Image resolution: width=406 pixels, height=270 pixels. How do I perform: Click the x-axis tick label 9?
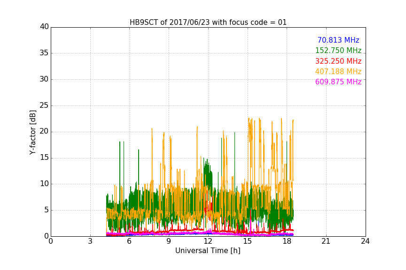click(x=169, y=241)
